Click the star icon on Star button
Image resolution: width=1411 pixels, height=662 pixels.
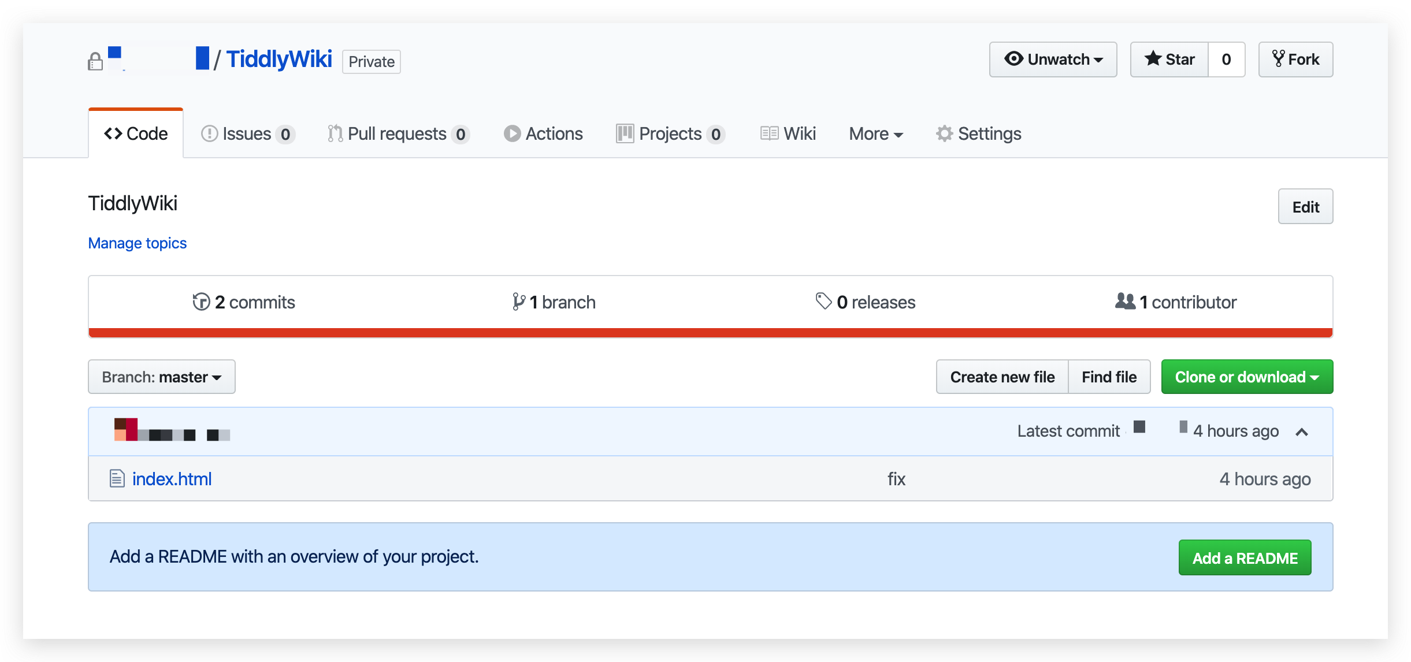[x=1153, y=58]
